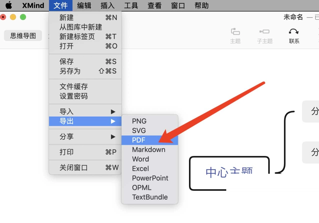Image resolution: width=319 pixels, height=223 pixels.
Task: Open the 工具 menu
Action: point(131,6)
